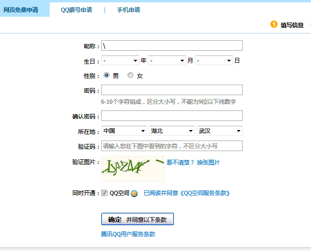This screenshot has height=251, width=311.
Task: Open the birthday day dropdown
Action: tap(214, 60)
